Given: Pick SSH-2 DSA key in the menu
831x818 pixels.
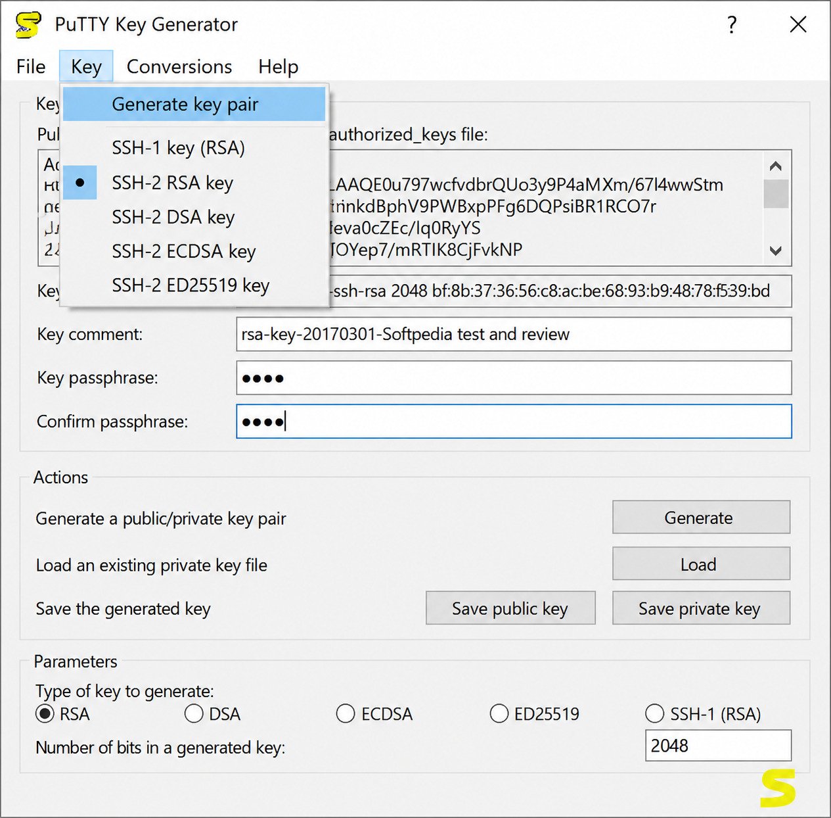Looking at the screenshot, I should click(194, 217).
